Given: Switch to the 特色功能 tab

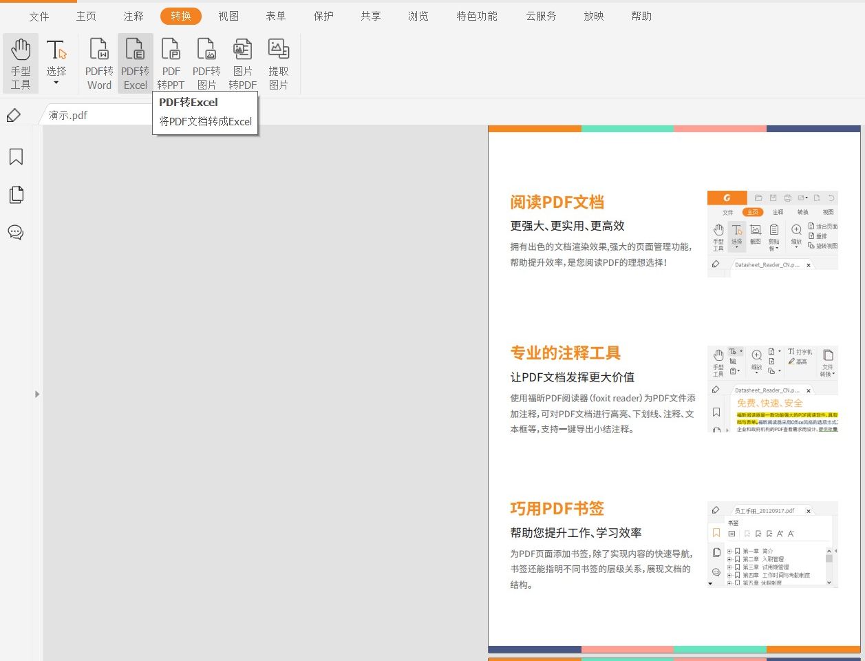Looking at the screenshot, I should pyautogui.click(x=477, y=16).
